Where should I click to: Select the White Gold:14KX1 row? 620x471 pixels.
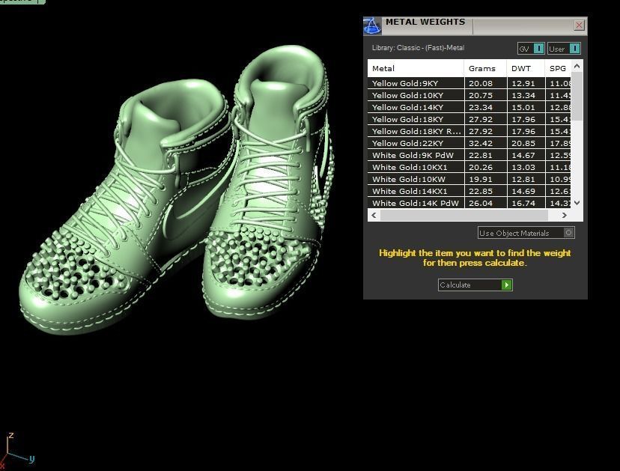coord(469,191)
